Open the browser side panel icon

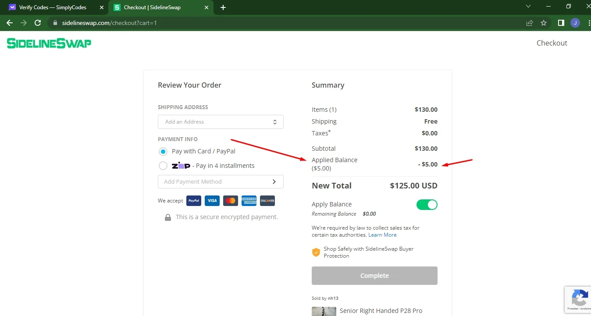pos(561,23)
